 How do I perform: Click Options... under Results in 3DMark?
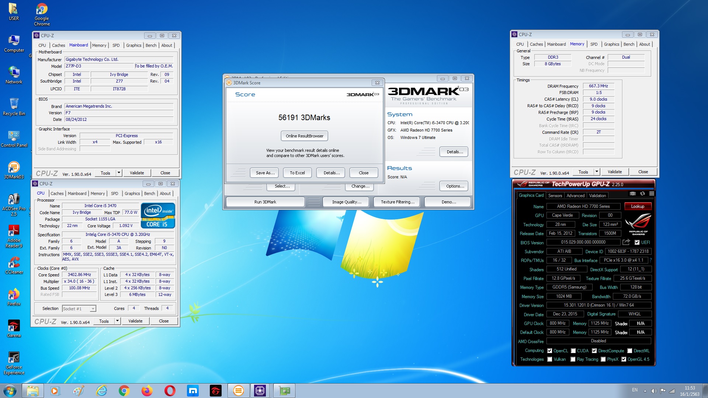[455, 186]
